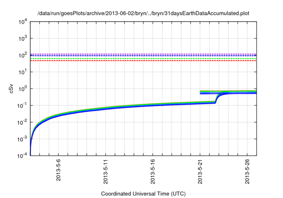The width and height of the screenshot is (283, 198).
Task: Select the y-axis label 10^1
Action: (23, 72)
